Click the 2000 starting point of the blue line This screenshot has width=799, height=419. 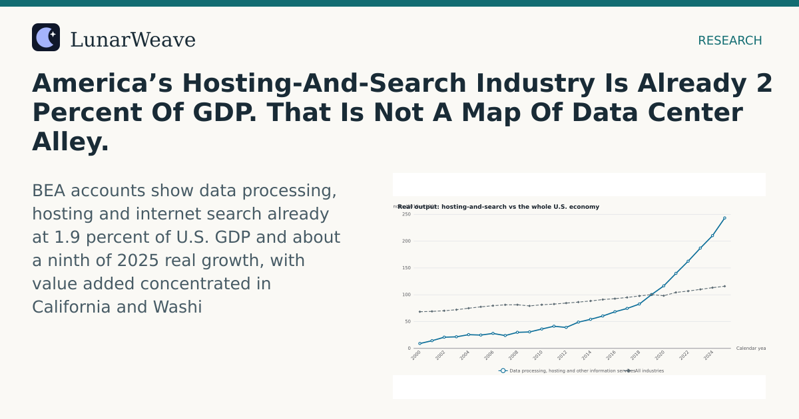pos(419,343)
